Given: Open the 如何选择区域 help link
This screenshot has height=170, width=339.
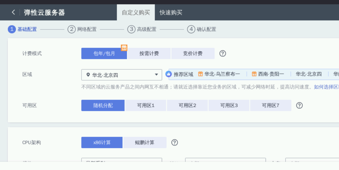Looking at the screenshot, I should [x=326, y=87].
